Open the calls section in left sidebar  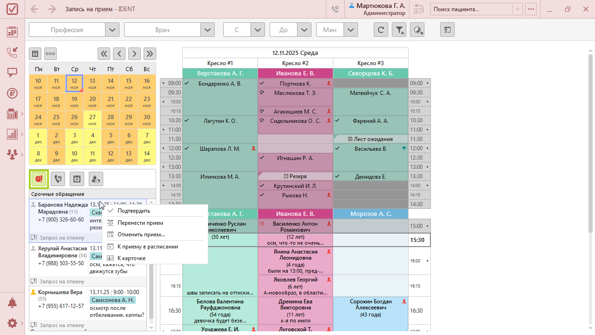coord(12,52)
